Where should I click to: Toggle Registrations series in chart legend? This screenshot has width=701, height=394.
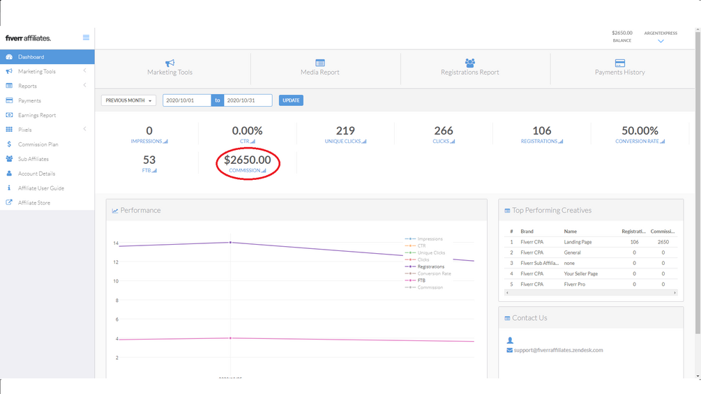point(425,266)
